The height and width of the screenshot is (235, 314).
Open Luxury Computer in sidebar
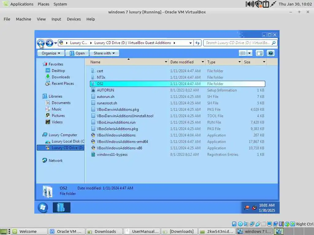63,135
